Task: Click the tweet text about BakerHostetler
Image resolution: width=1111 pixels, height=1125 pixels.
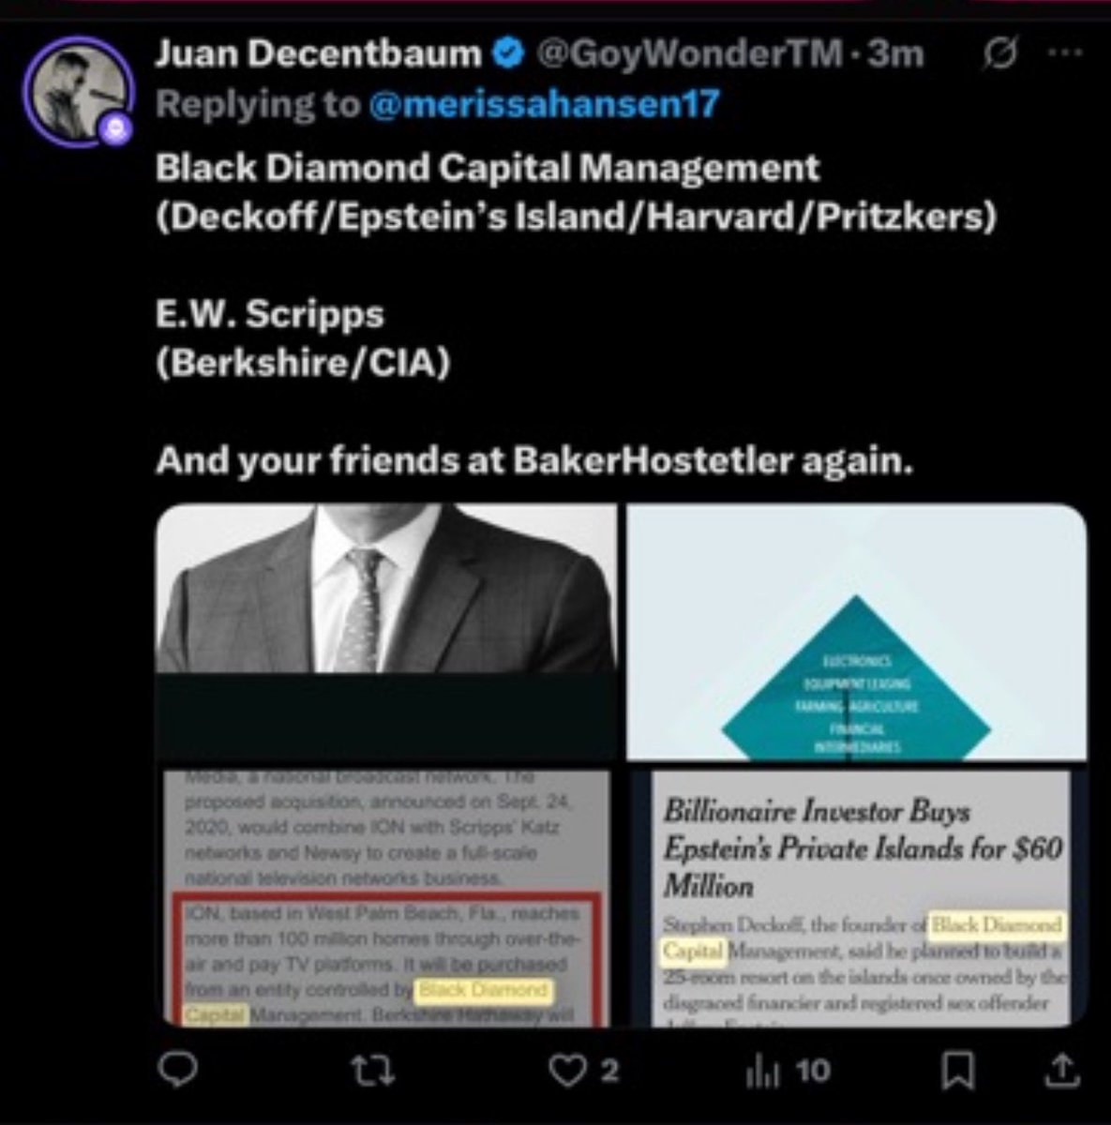Action: (x=533, y=460)
